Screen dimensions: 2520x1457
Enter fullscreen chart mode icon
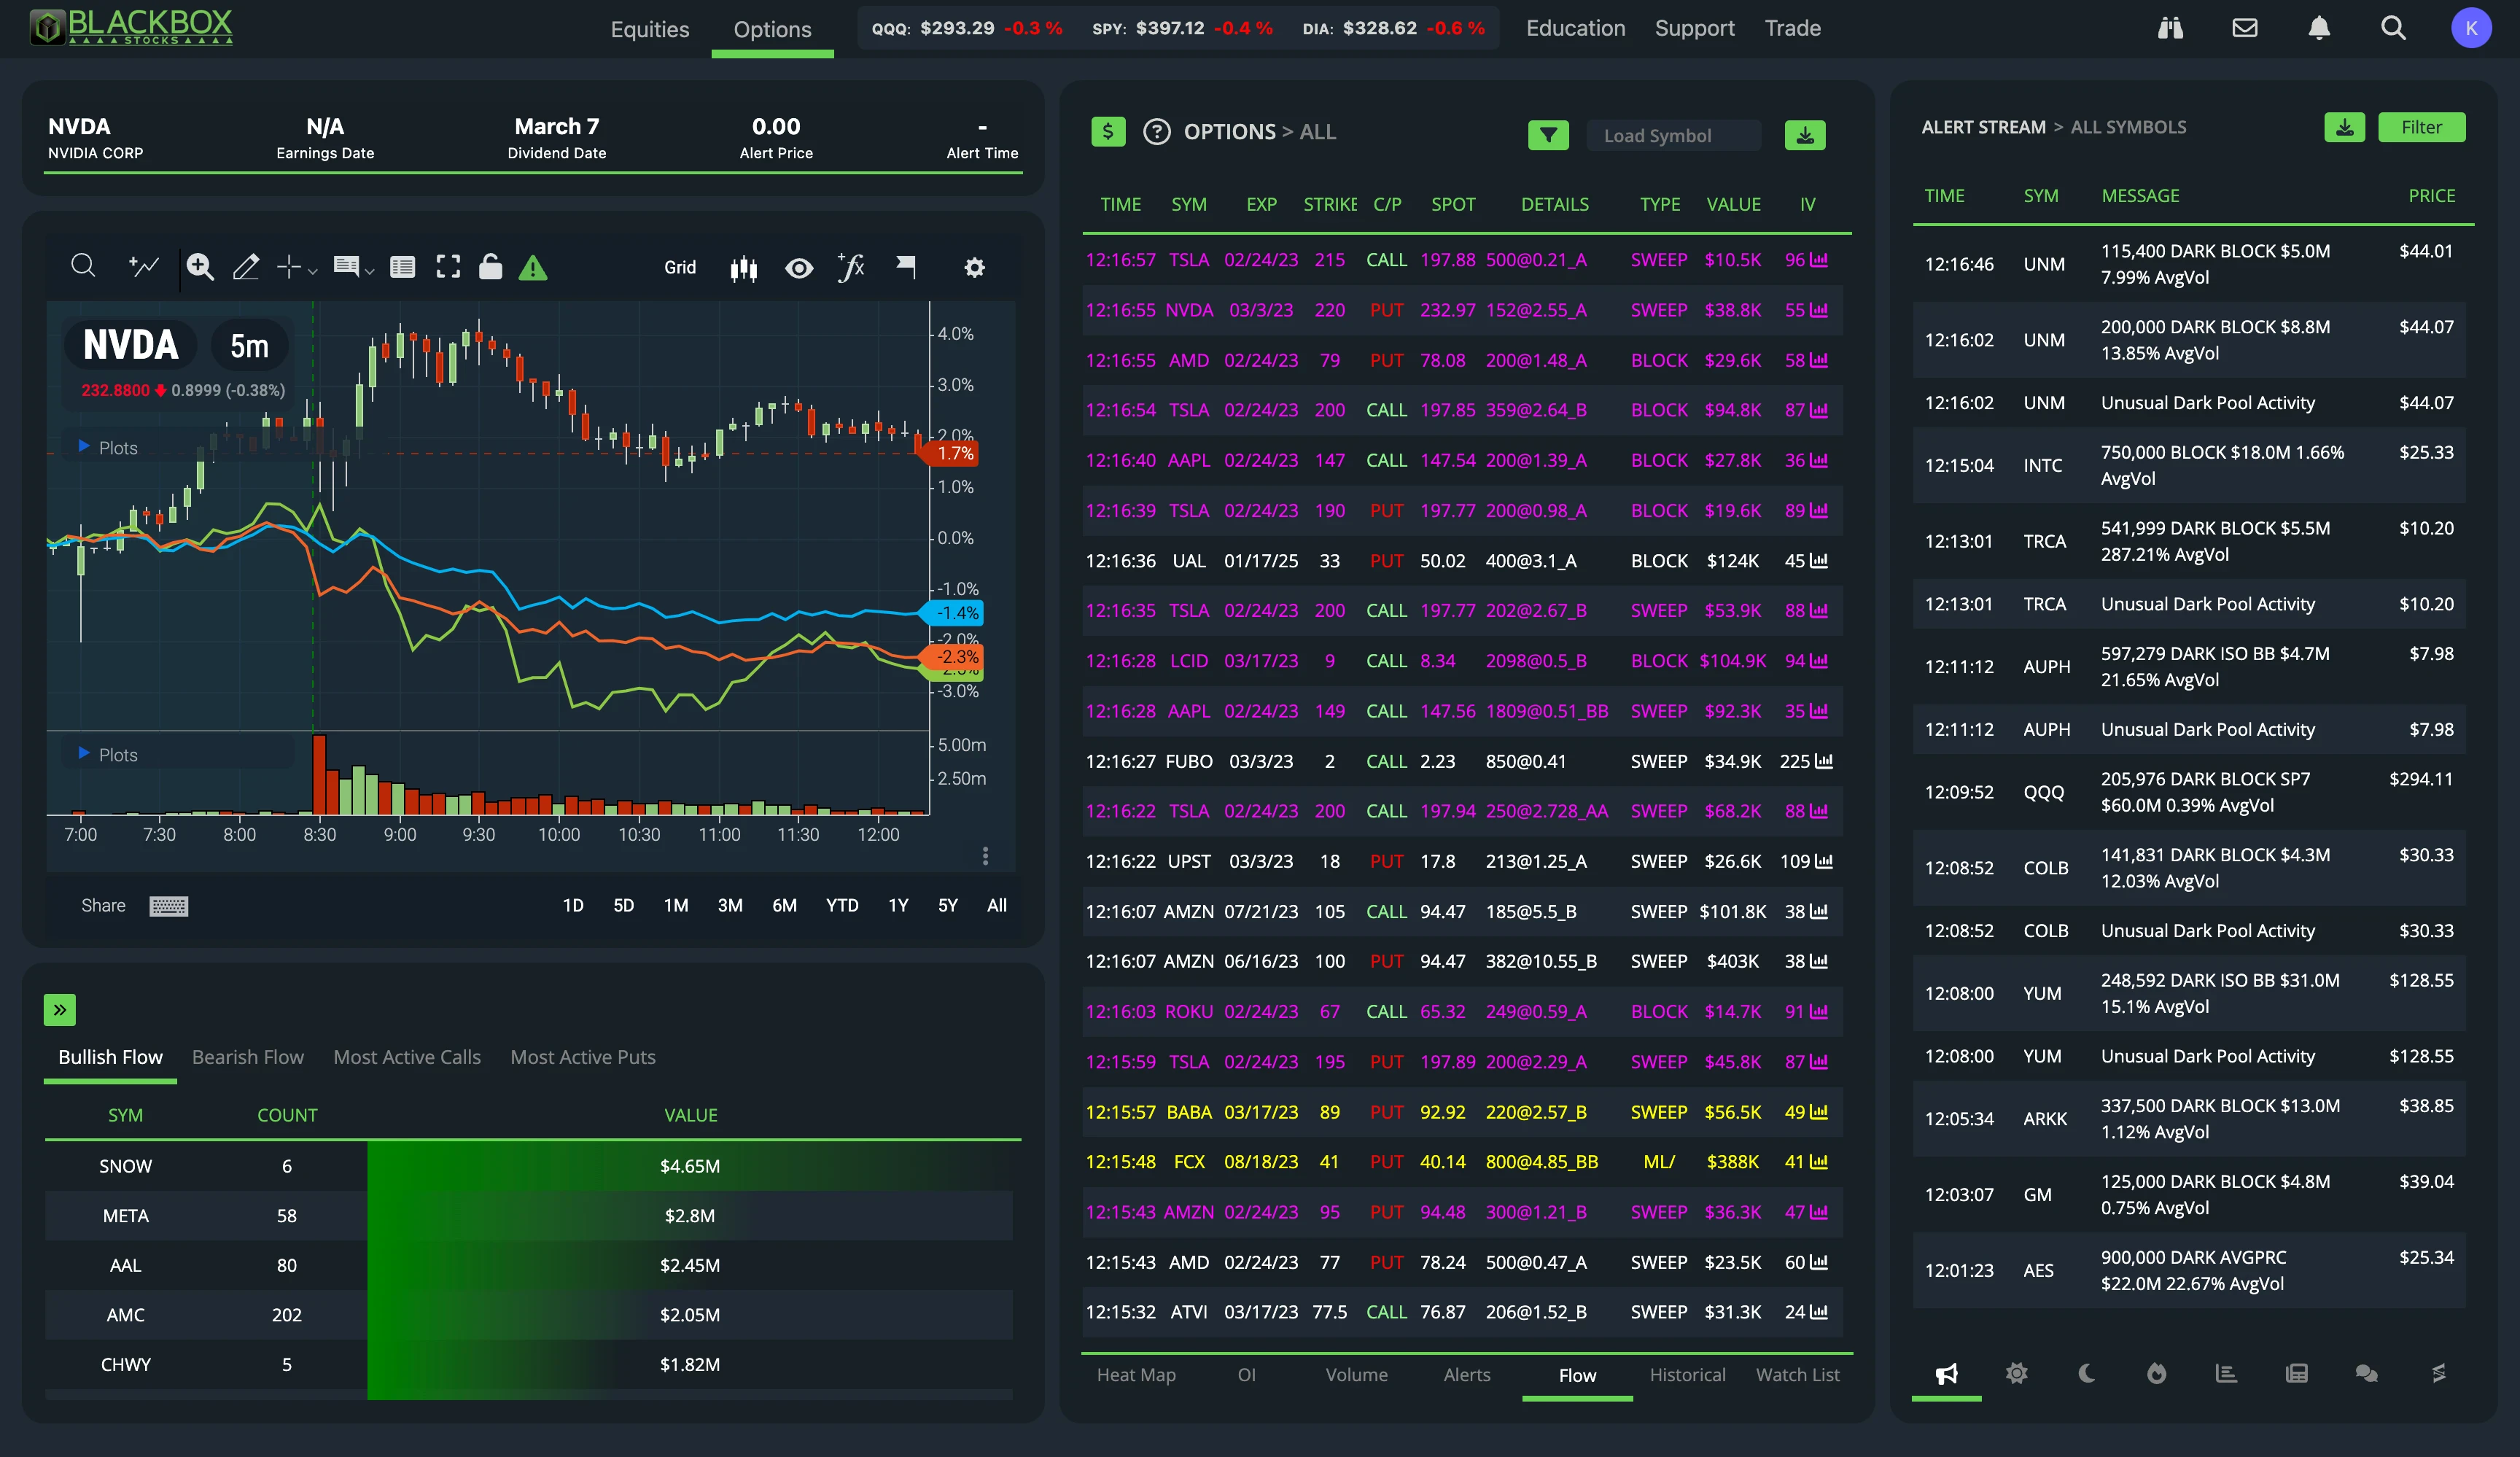tap(448, 267)
